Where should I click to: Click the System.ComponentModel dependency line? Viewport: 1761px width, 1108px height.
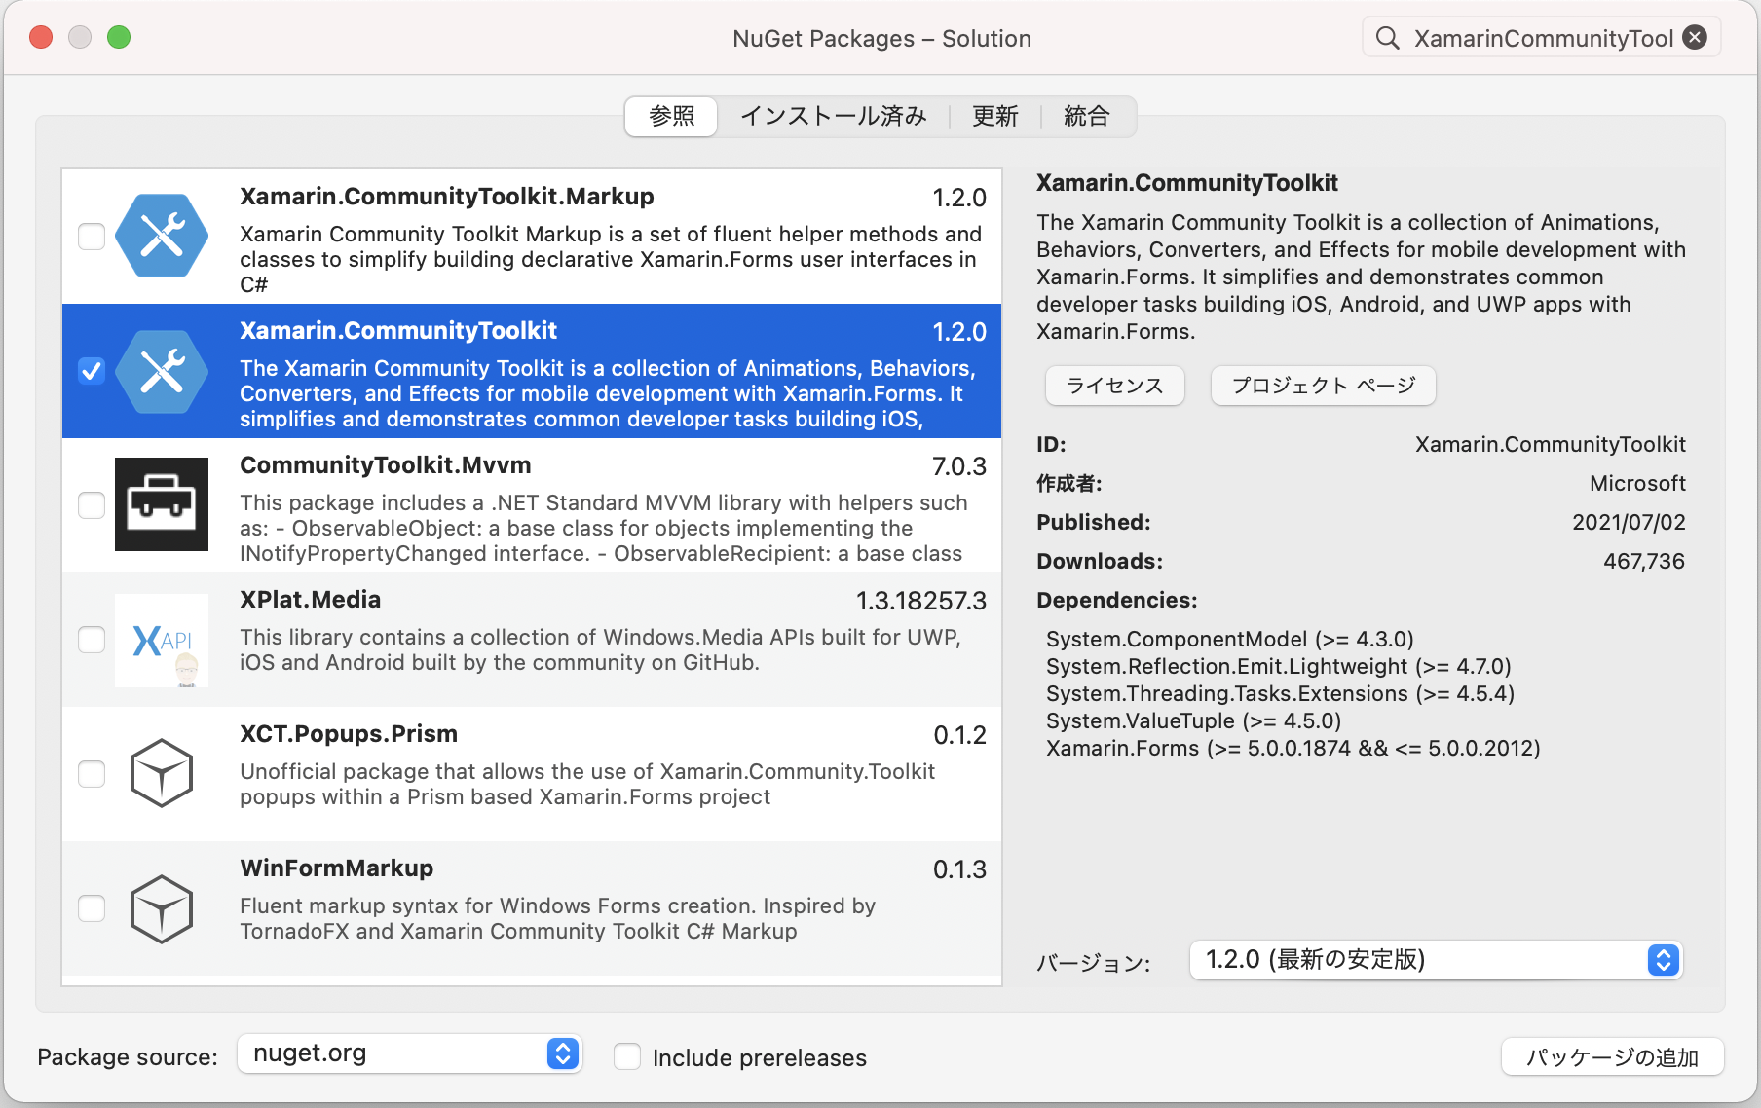coord(1230,639)
